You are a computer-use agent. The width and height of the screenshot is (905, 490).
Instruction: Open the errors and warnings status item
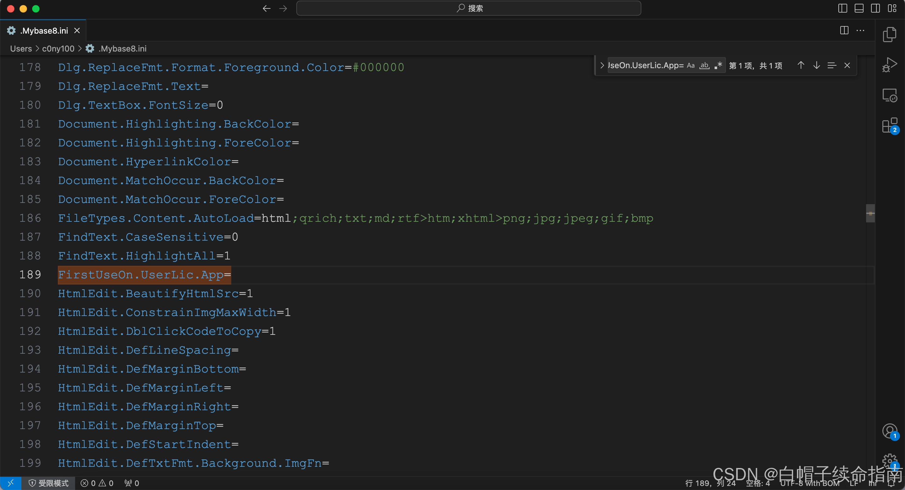point(97,483)
